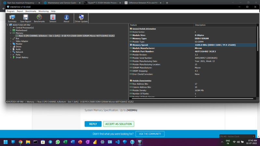Open File Explorer from taskbar
The width and height of the screenshot is (260, 146).
pyautogui.click(x=28, y=142)
